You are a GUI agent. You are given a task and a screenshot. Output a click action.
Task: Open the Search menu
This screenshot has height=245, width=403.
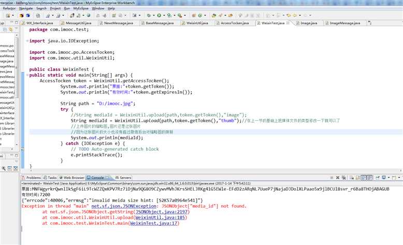(41, 8)
